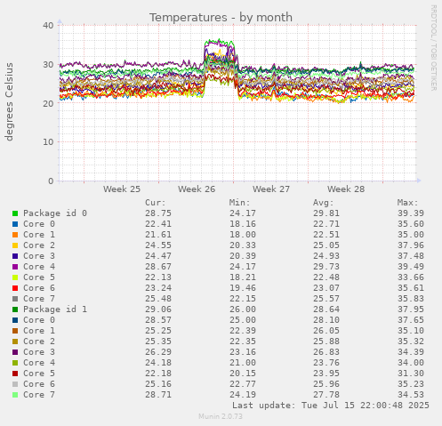Click the 'Max:' column header

[x=407, y=203]
